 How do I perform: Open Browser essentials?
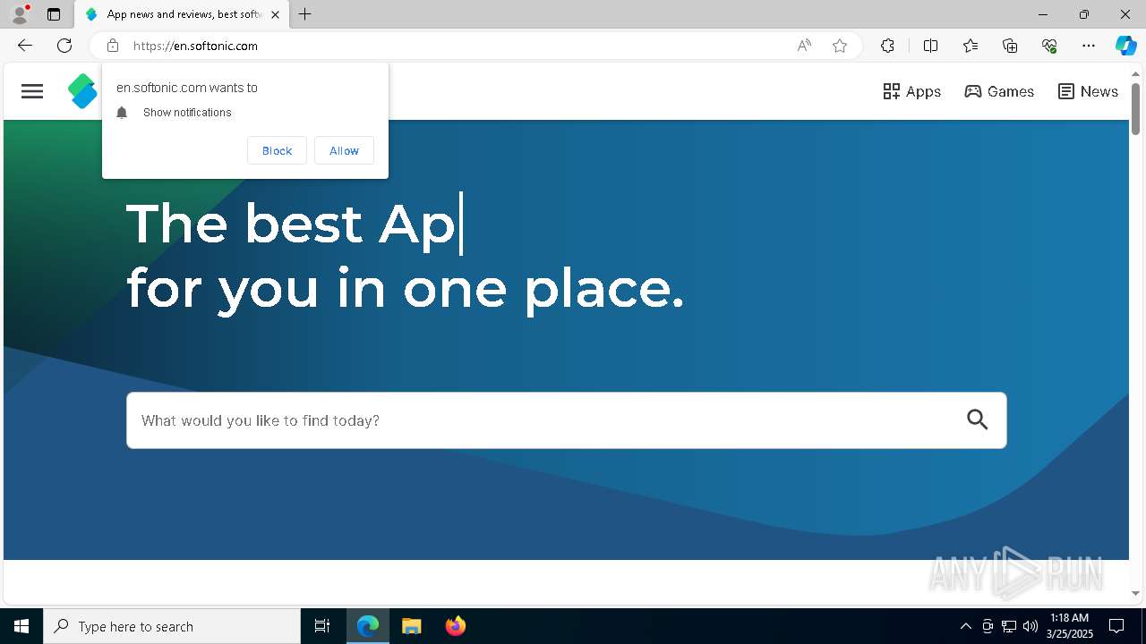pos(1049,46)
